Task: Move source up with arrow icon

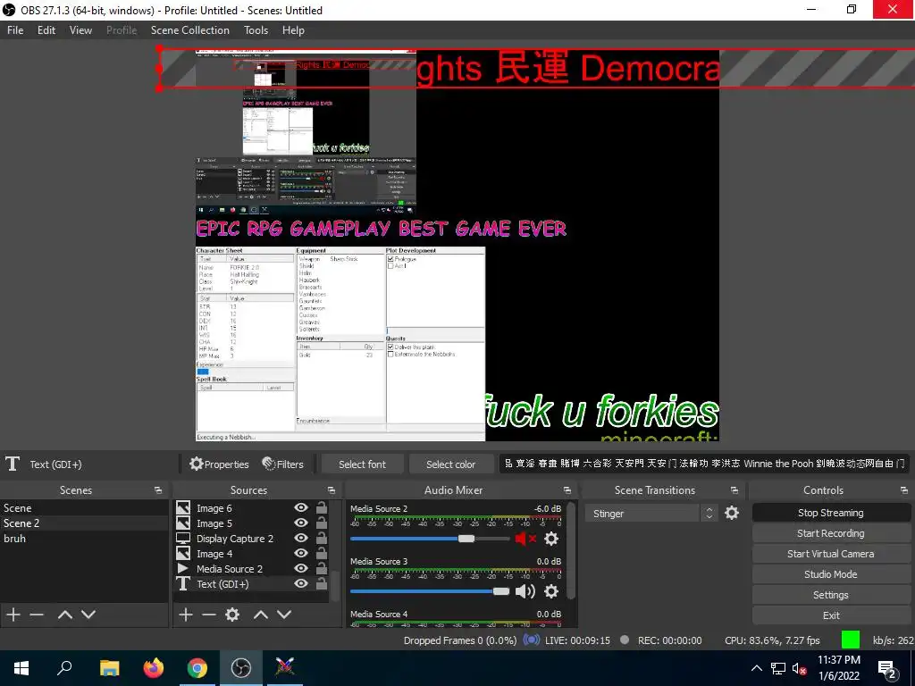Action: tap(261, 615)
